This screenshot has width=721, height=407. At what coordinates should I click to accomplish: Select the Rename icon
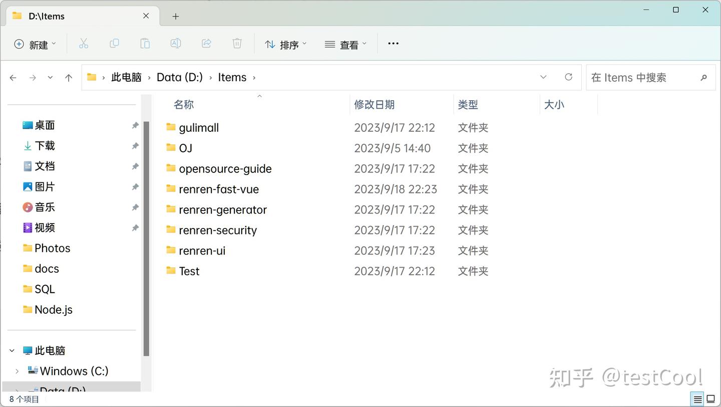pyautogui.click(x=176, y=44)
